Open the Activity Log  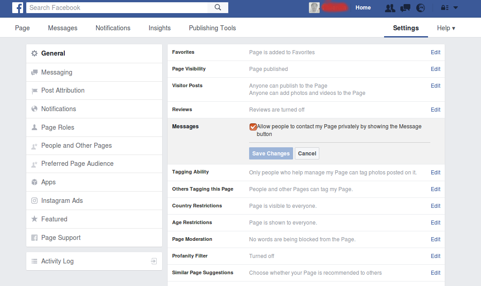[x=94, y=261]
